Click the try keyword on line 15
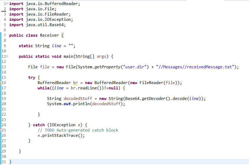Viewport: 249px width, 165px height. pos(32,77)
